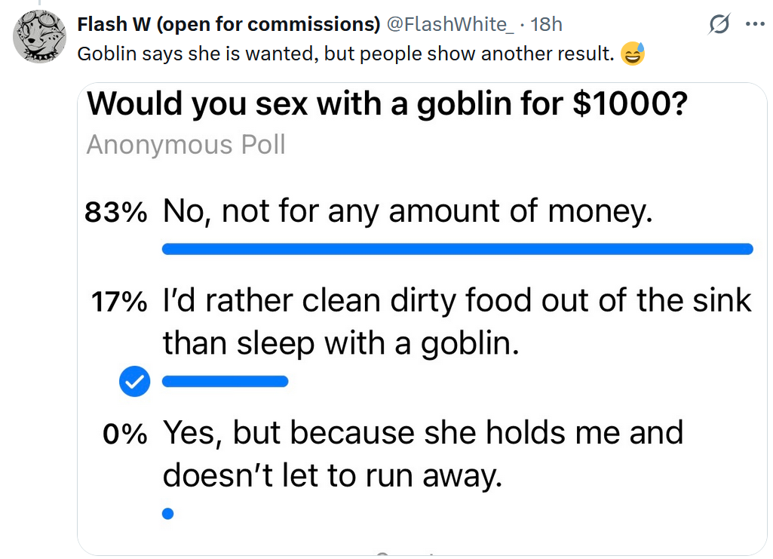This screenshot has width=773, height=559.
Task: Click the 83% percentage label
Action: [x=115, y=213]
